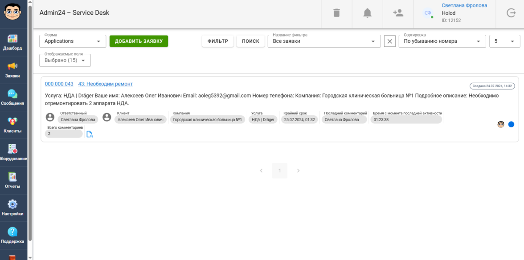This screenshot has width=524, height=260.
Task: Expand the Сортировка dropdown
Action: click(442, 41)
